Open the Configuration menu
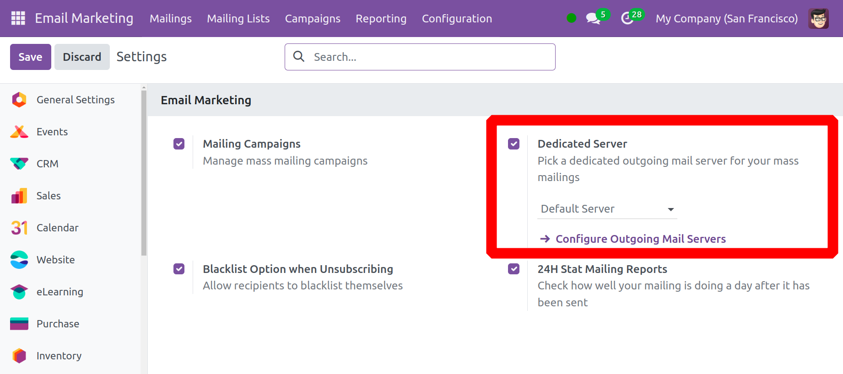The image size is (843, 374). (457, 18)
